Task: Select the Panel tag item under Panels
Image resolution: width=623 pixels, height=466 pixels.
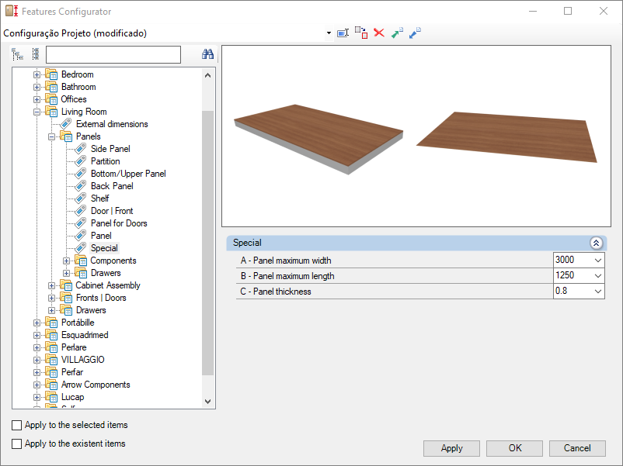Action: (101, 236)
